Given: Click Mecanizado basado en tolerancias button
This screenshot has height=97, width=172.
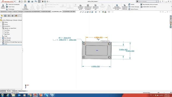Looking at the screenshot, I should pos(125,7).
